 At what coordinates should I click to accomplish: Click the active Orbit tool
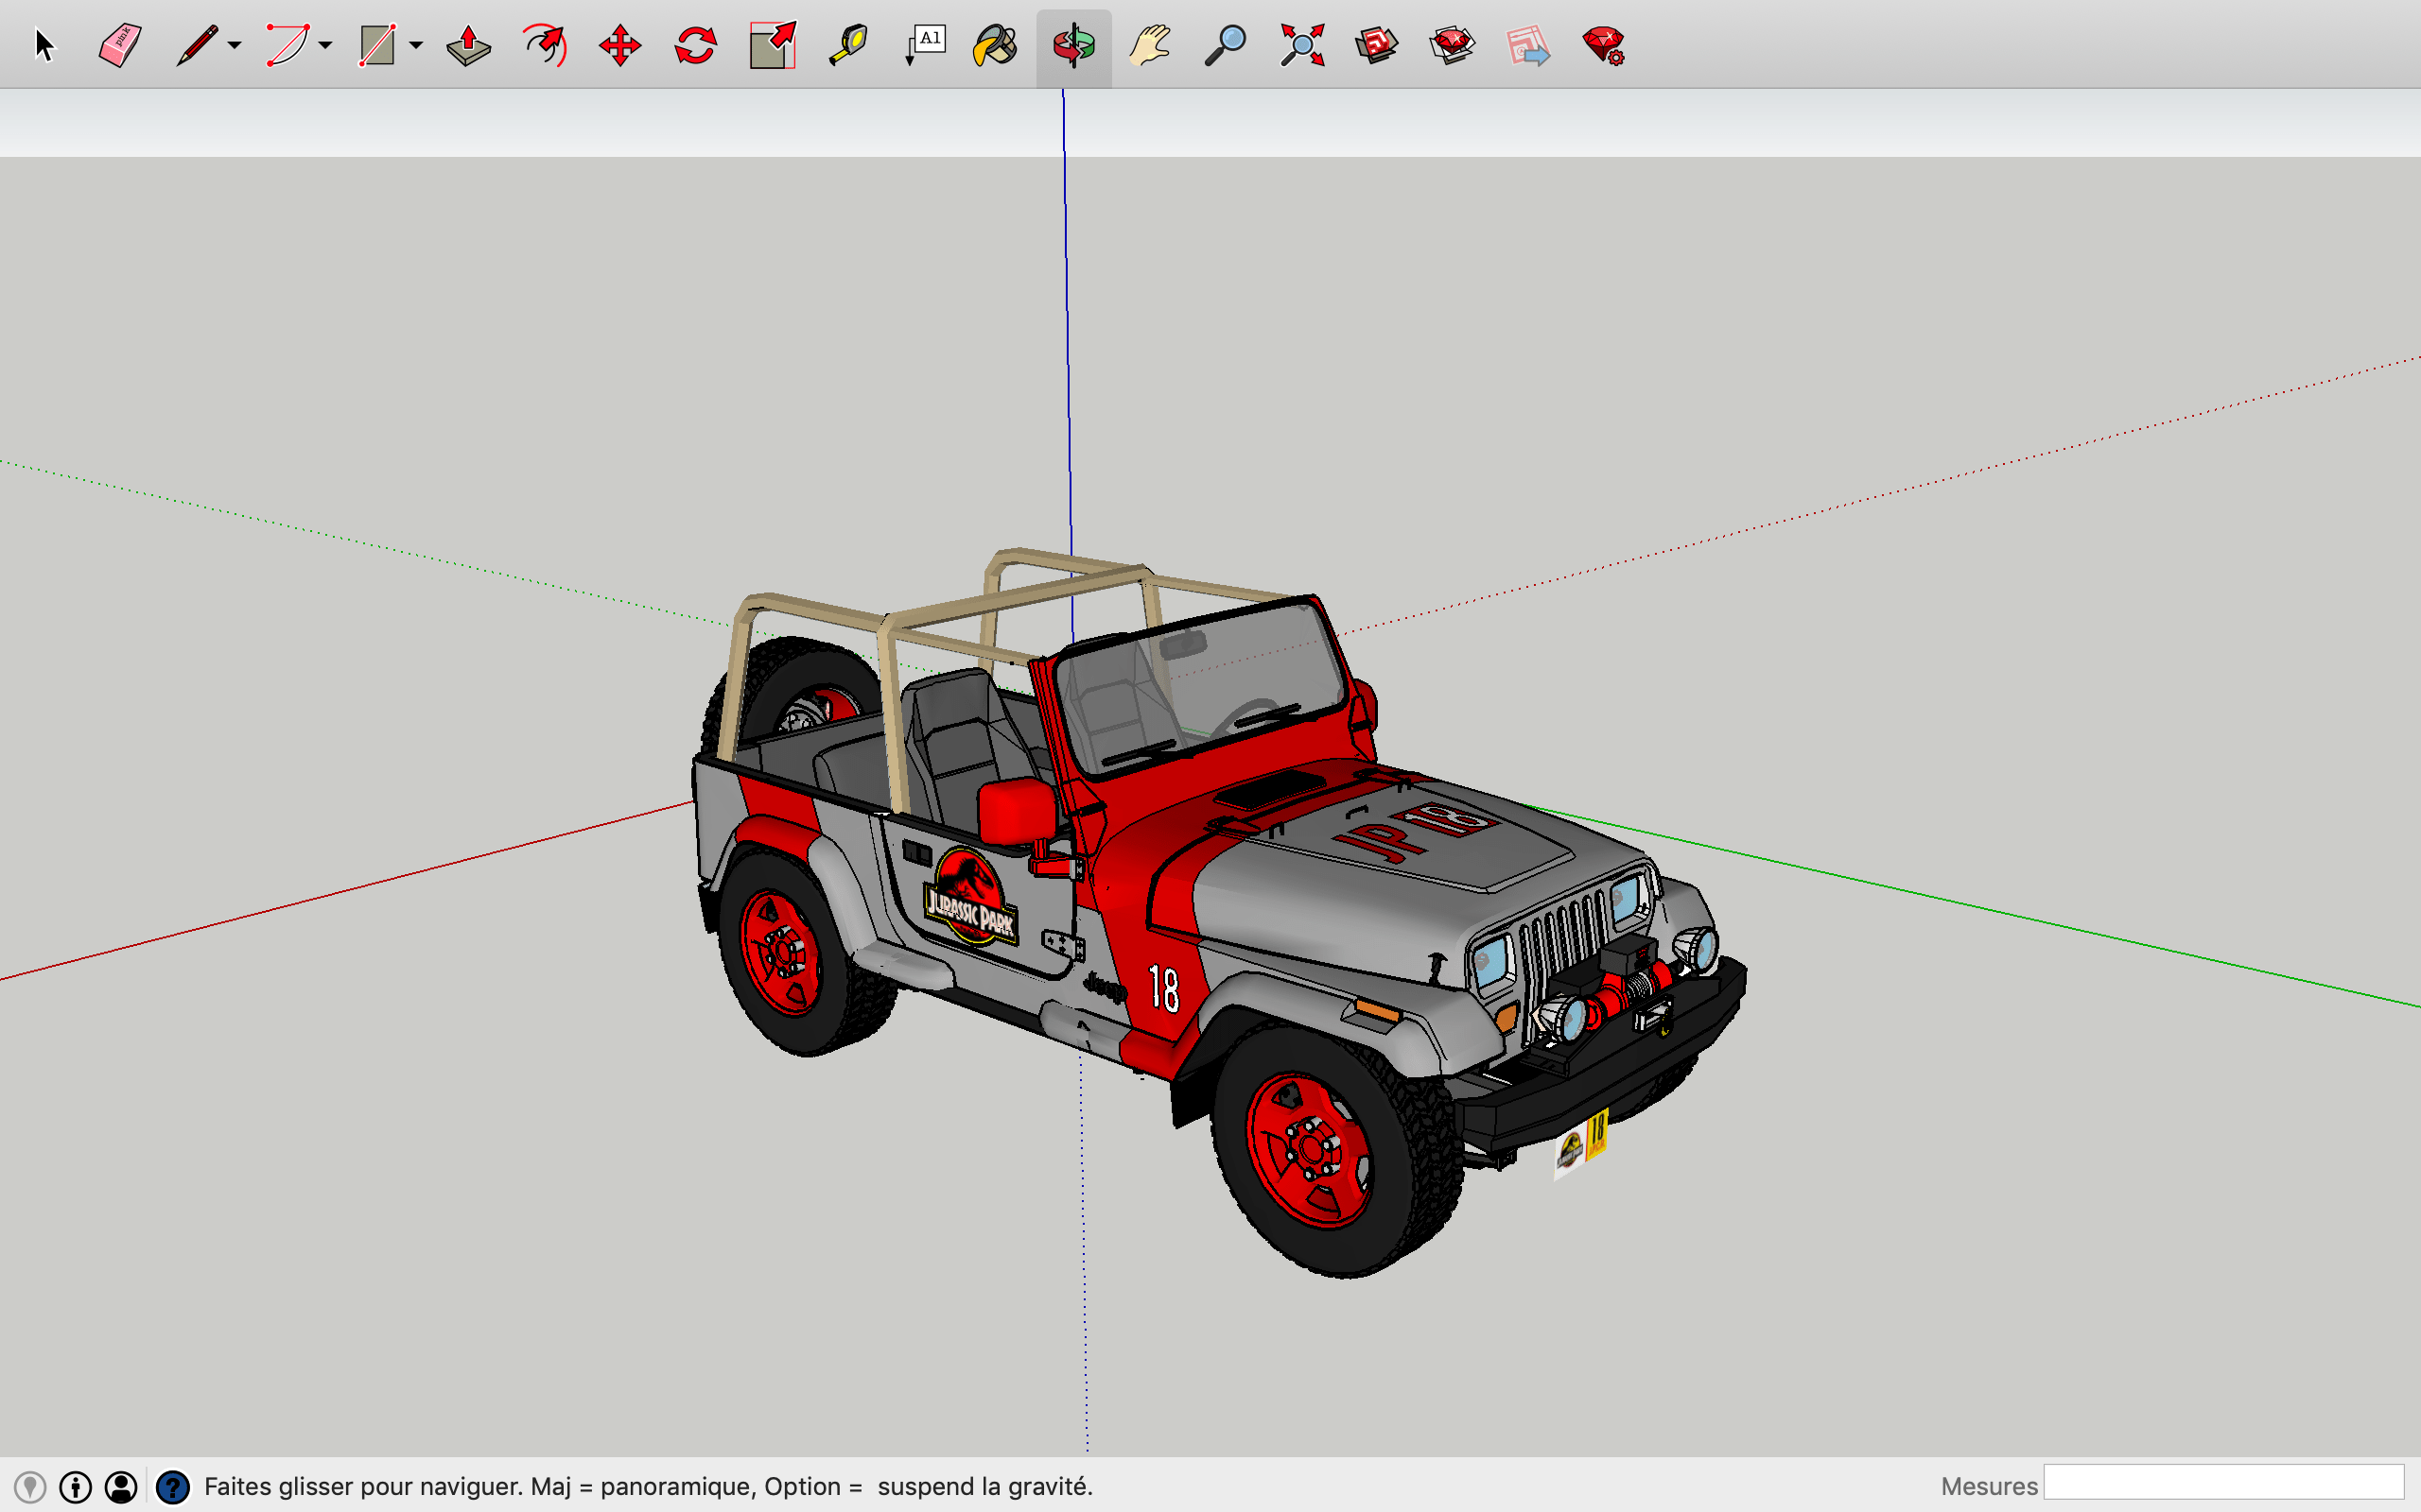1073,46
